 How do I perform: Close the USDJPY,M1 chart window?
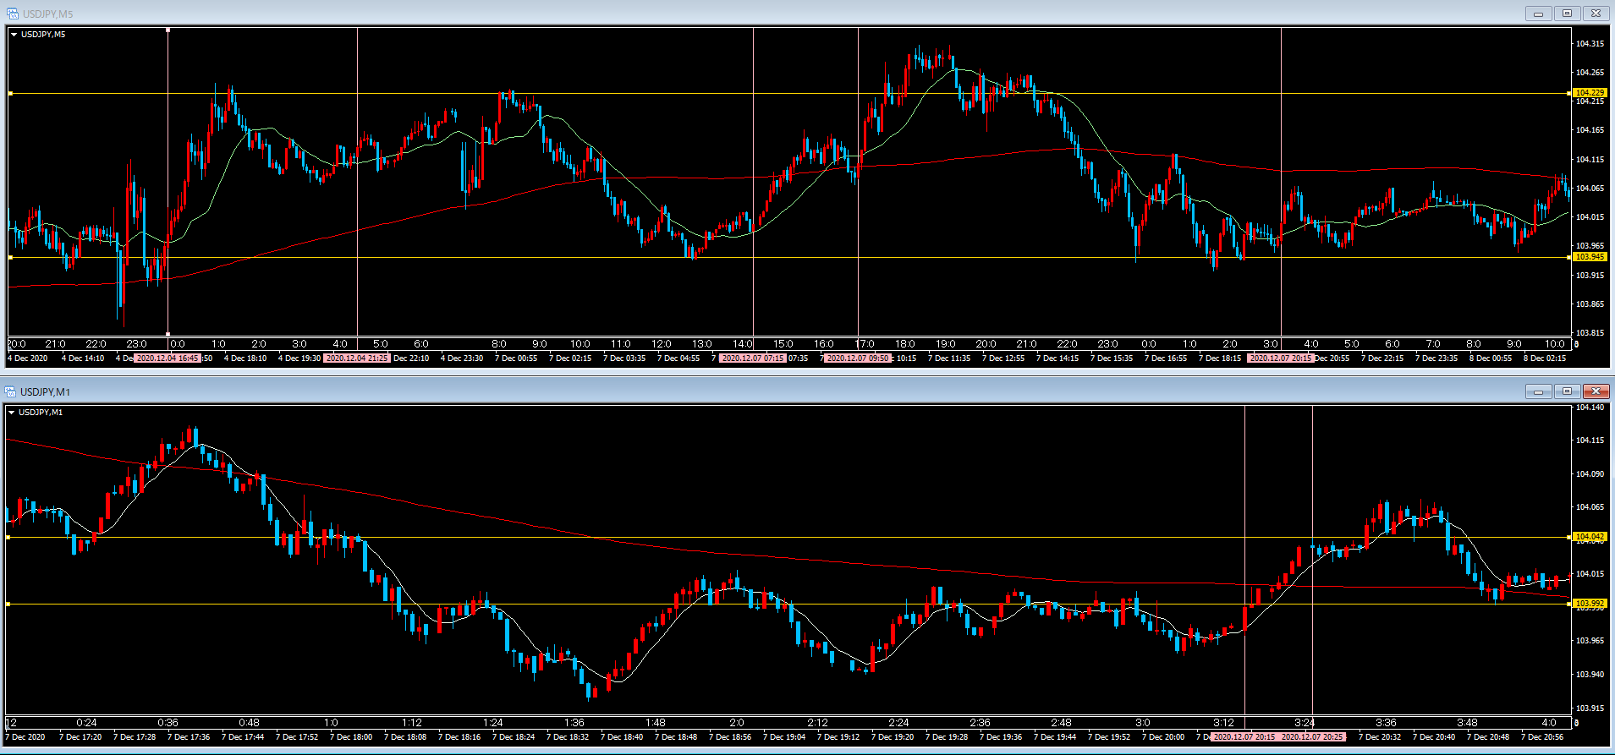[1596, 391]
